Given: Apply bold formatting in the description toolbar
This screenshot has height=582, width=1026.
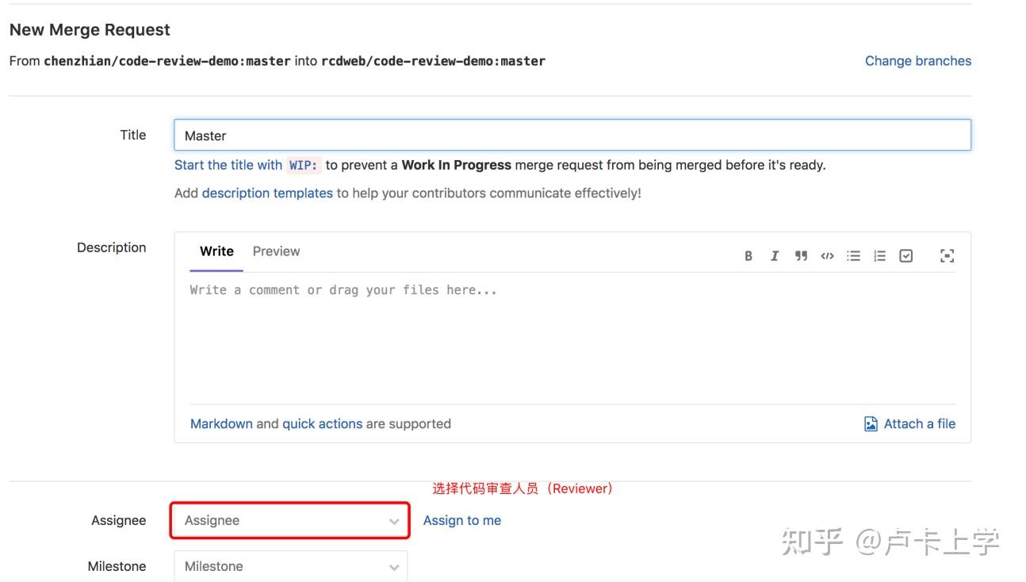Looking at the screenshot, I should pos(748,255).
